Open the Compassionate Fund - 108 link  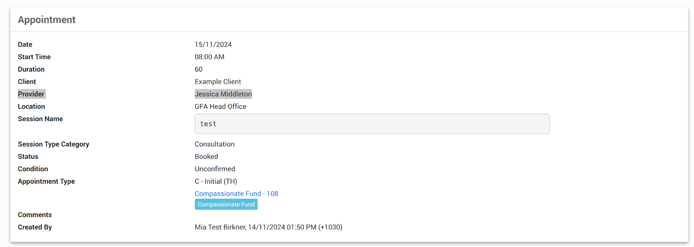[236, 194]
